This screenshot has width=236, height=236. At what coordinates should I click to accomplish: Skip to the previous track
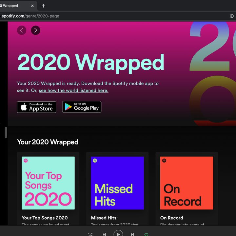click(104, 234)
